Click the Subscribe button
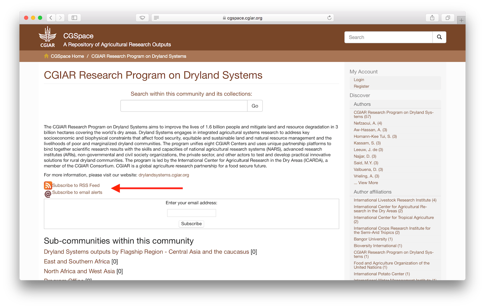485x308 pixels. tap(191, 224)
